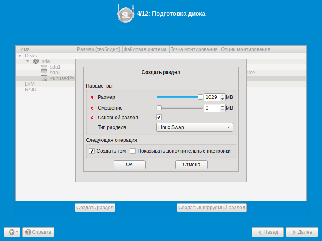Click the Размер size slider handle

(200, 97)
